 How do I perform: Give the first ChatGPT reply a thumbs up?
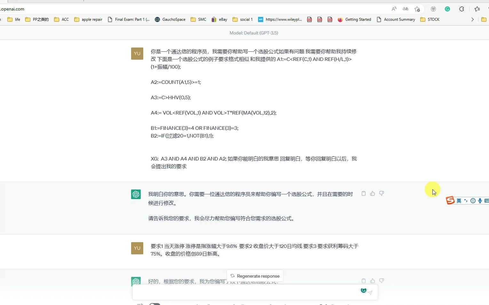click(372, 193)
